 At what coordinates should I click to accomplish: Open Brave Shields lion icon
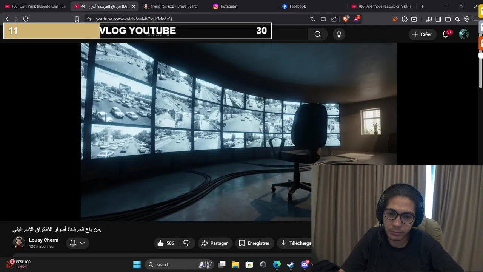(x=346, y=19)
